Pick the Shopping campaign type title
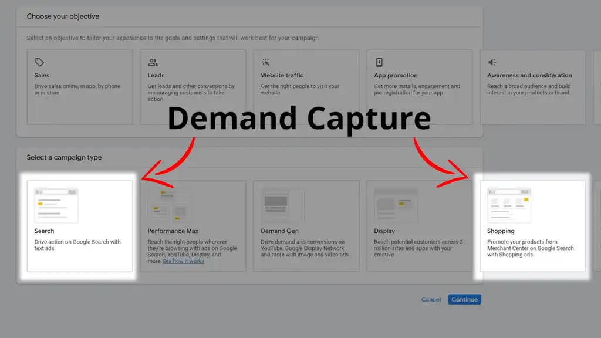This screenshot has height=338, width=601. pos(501,231)
